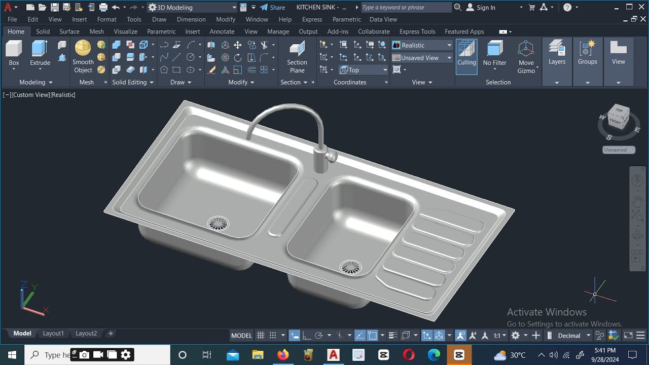Click the Smooth Object mesh tool
Image resolution: width=649 pixels, height=365 pixels.
click(83, 56)
